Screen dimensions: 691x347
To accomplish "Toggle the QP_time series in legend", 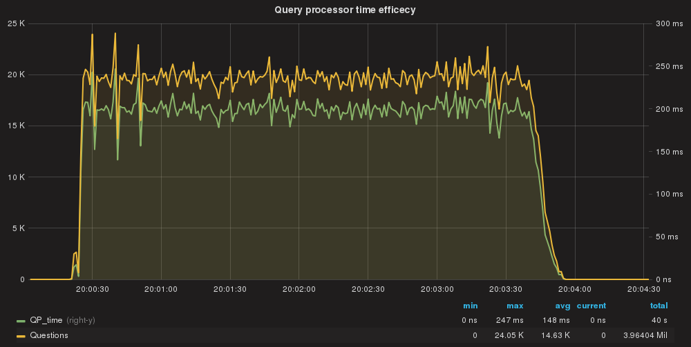I will [x=46, y=321].
